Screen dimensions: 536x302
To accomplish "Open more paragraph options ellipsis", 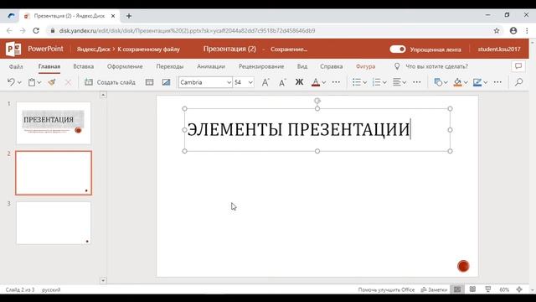I will [x=417, y=82].
